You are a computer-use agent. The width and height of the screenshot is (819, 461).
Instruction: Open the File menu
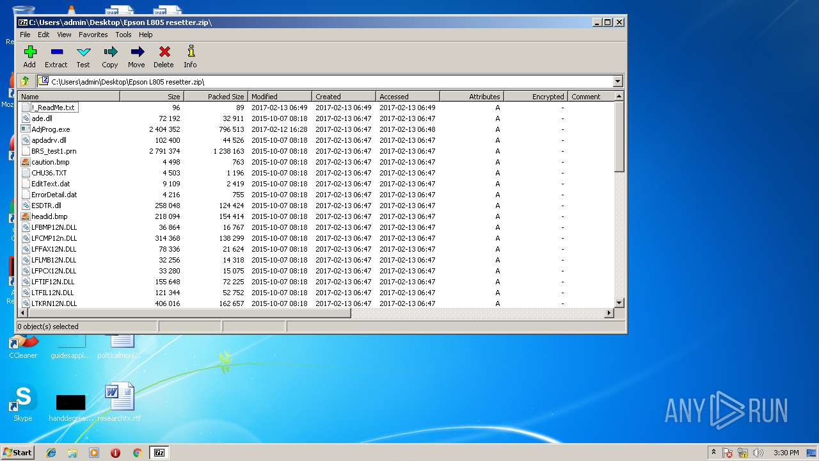click(25, 35)
